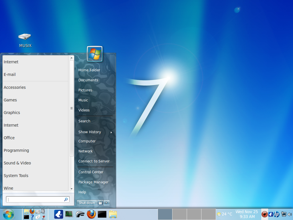This screenshot has height=220, width=293.
Task: Click the HP tray icon
Action: (x=276, y=214)
